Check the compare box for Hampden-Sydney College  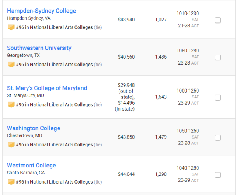click(x=218, y=20)
